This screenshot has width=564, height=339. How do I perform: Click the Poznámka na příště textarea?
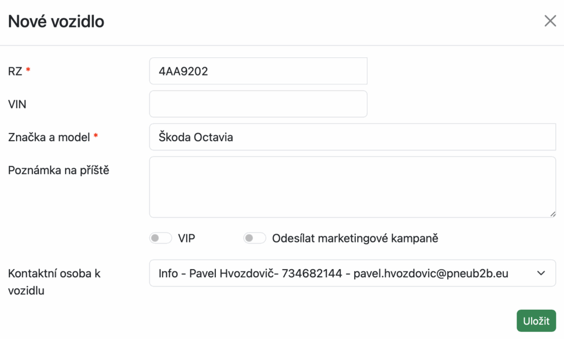pyautogui.click(x=352, y=187)
